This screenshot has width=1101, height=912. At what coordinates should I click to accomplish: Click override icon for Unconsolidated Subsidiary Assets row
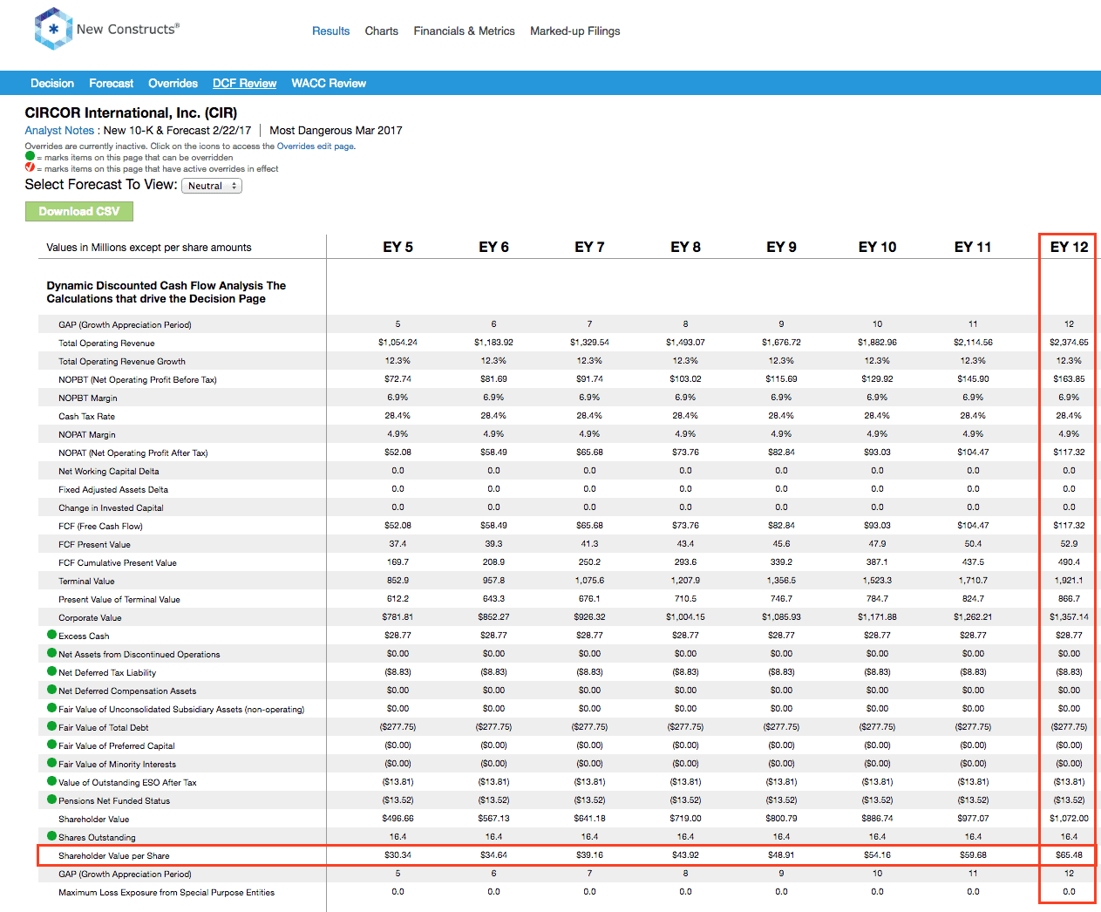52,708
